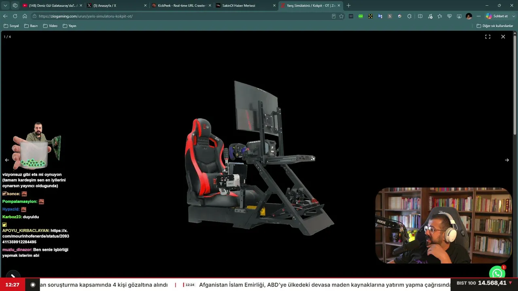Close the SakinOl Haber Merkezi tab
The image size is (518, 291).
point(274,6)
